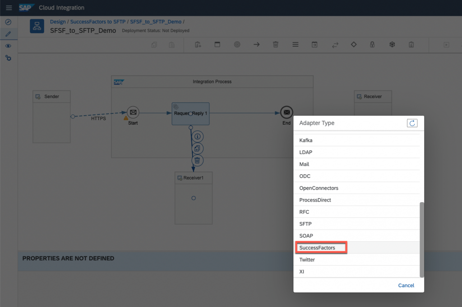
Task: Click the Copy icon in the editor toolbar
Action: click(x=154, y=45)
